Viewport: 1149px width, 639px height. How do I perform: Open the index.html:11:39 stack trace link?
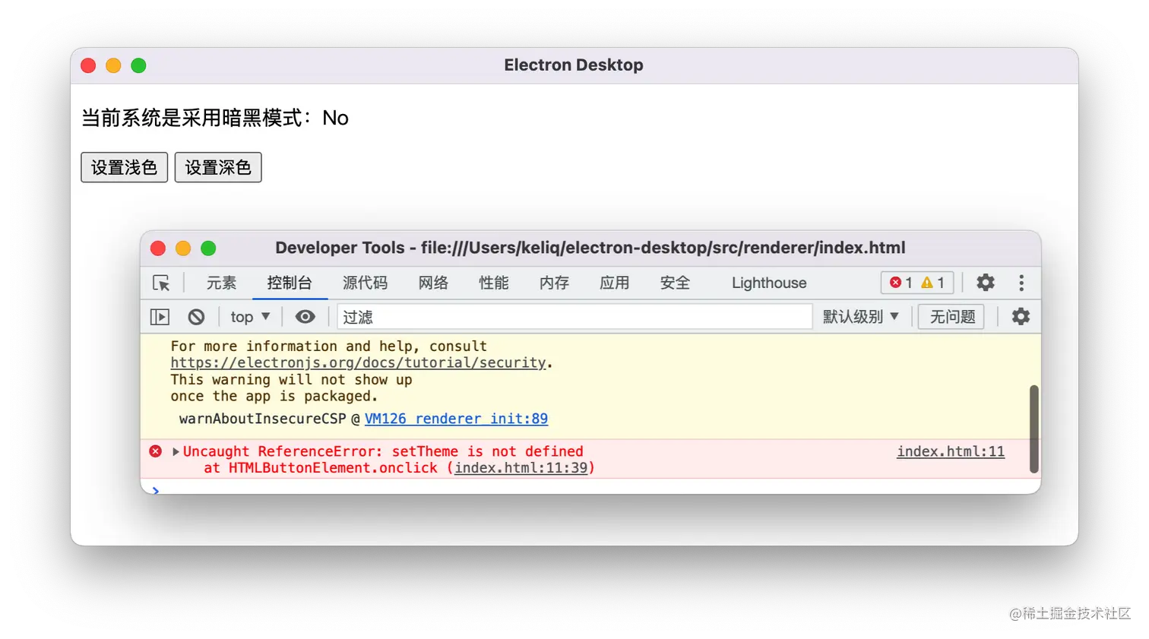pos(521,468)
